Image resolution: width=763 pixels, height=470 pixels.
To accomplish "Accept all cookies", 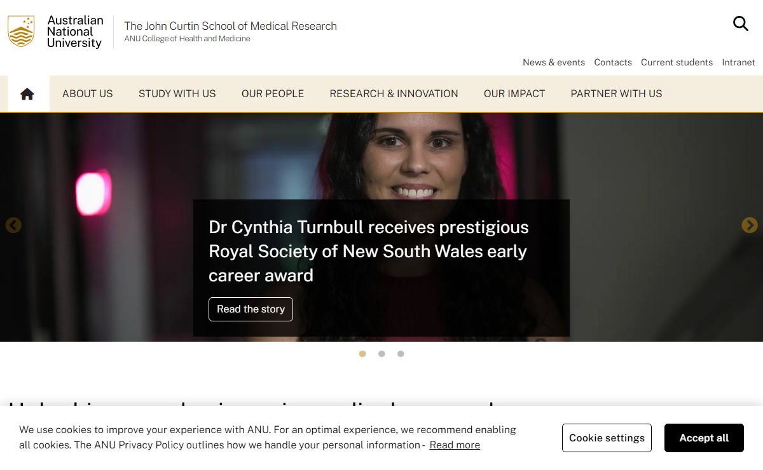I will click(704, 438).
